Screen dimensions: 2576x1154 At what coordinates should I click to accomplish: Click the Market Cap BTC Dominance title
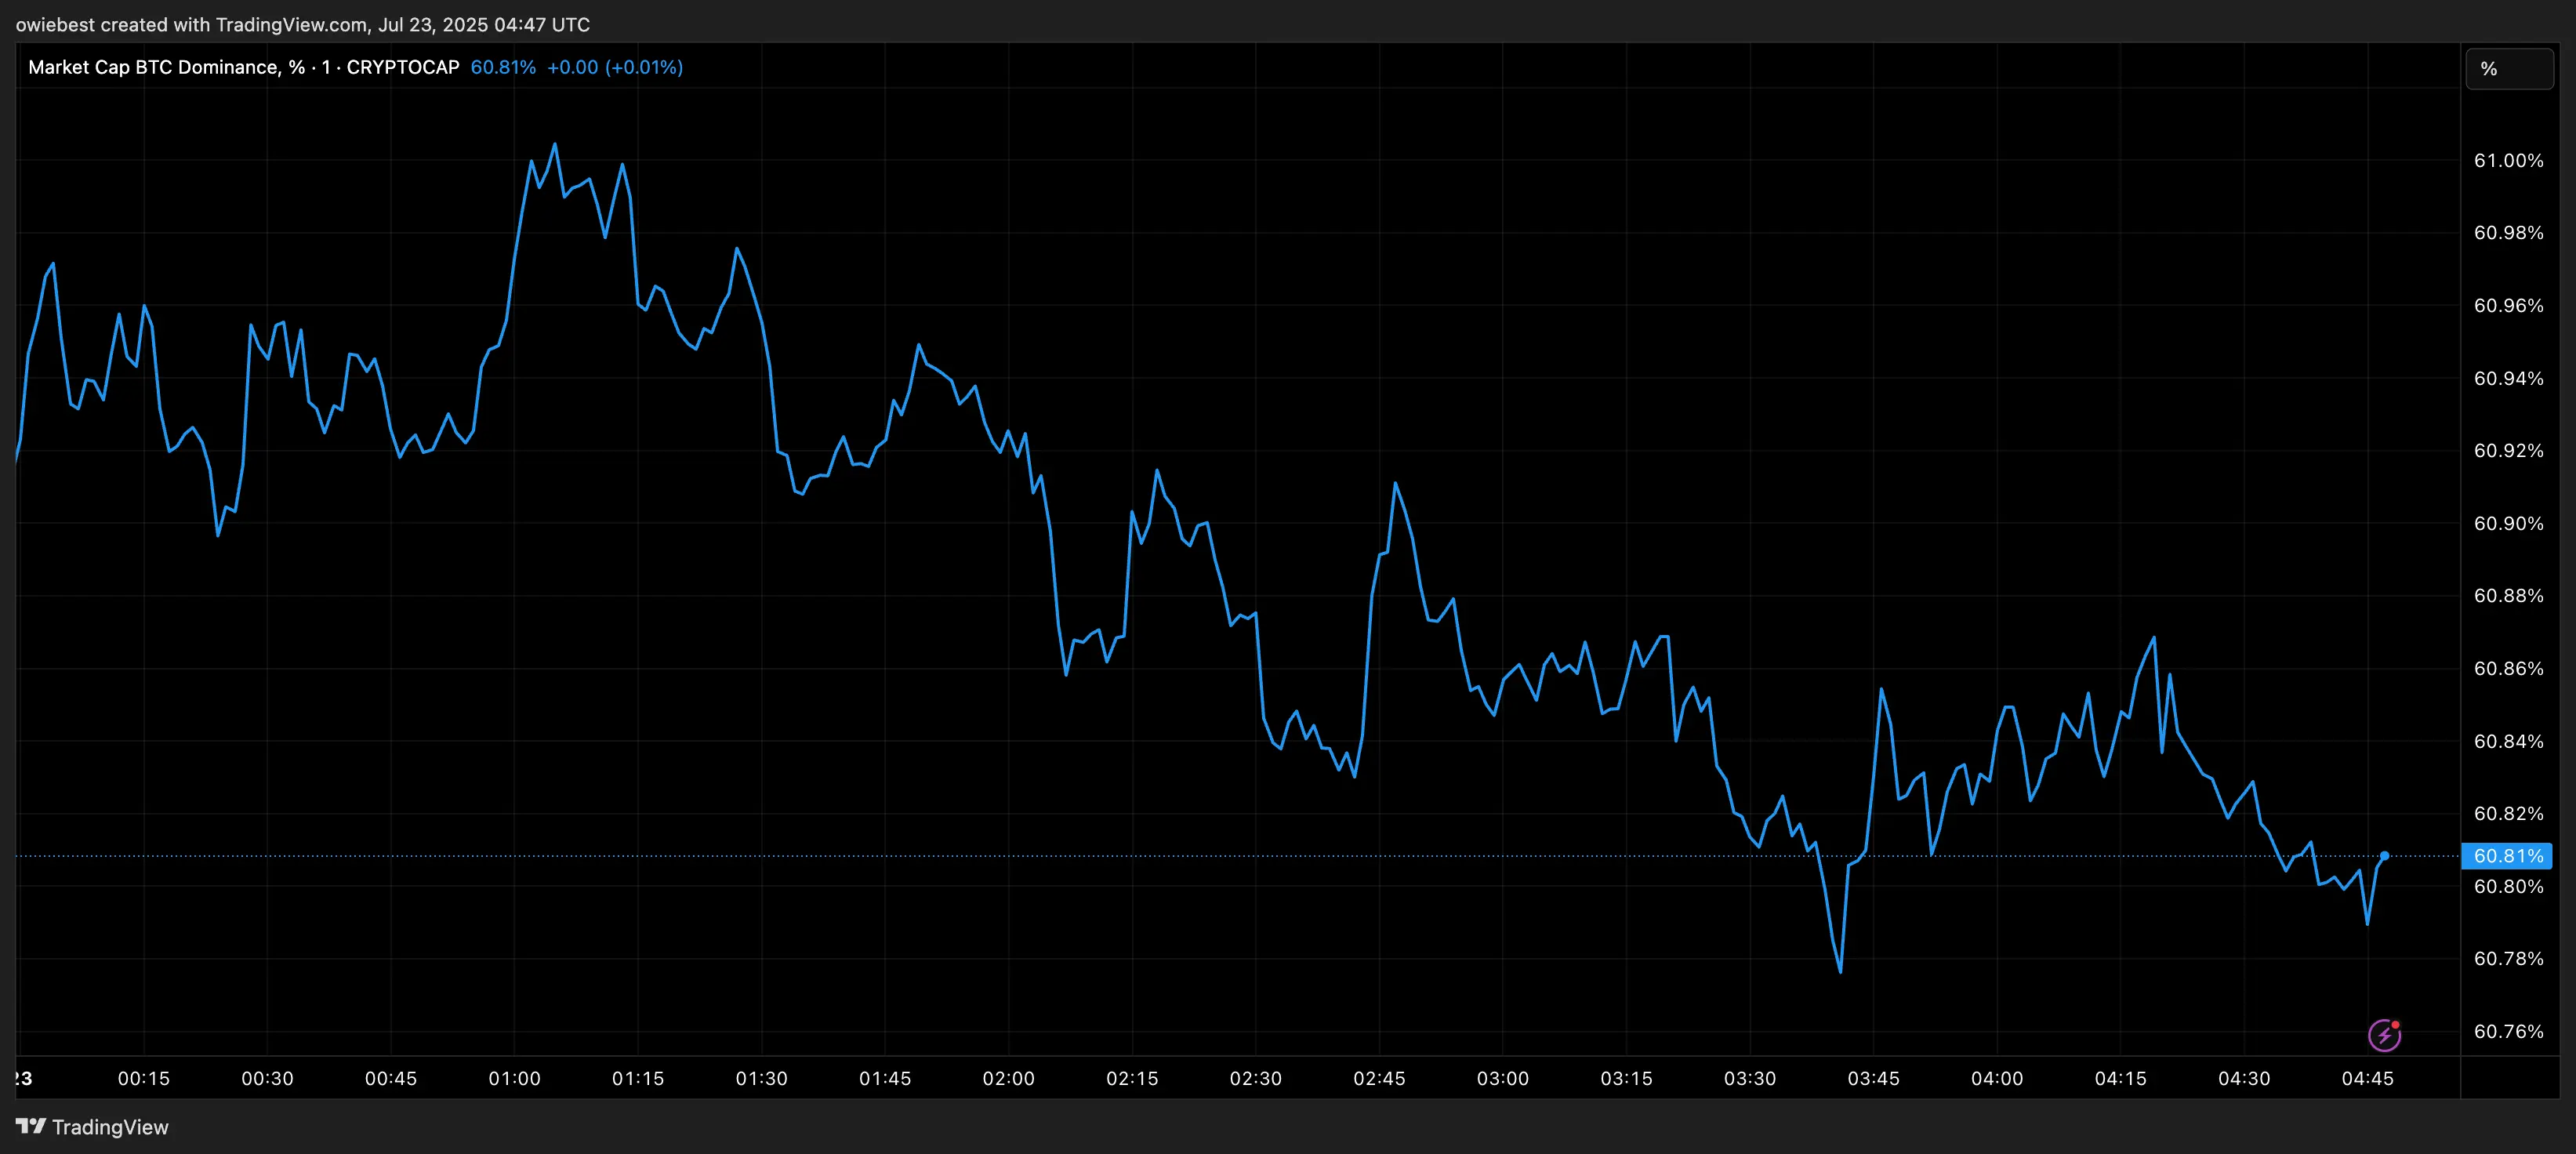[167, 67]
